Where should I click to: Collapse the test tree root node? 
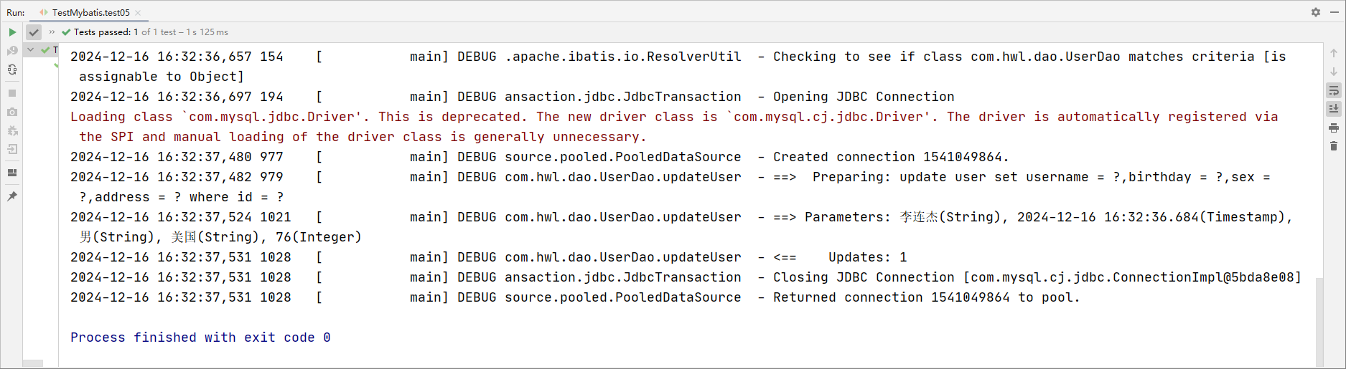pos(31,49)
